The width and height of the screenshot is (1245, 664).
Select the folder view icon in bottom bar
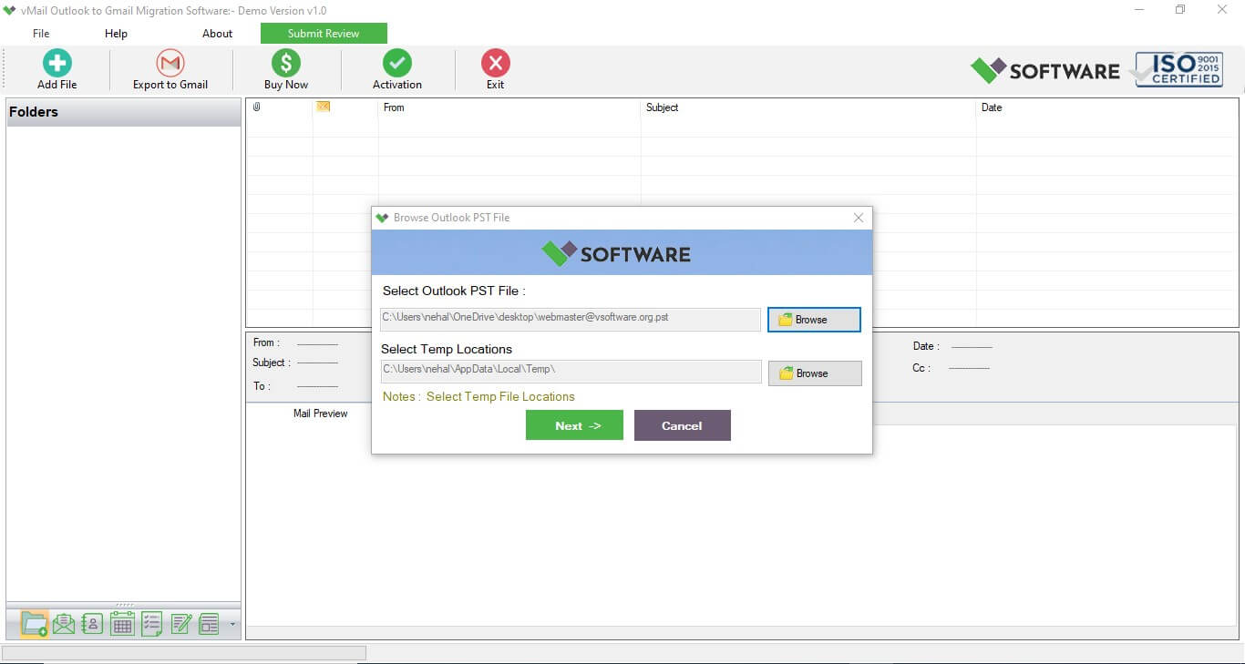point(35,624)
